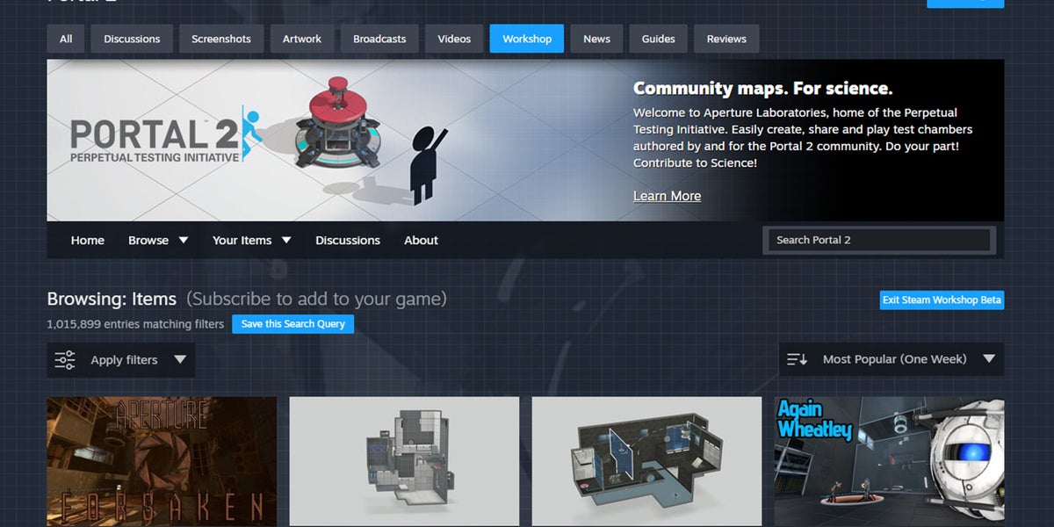Open workshop Discussions in nav bar
Screen dimensions: 1054x527
348,240
